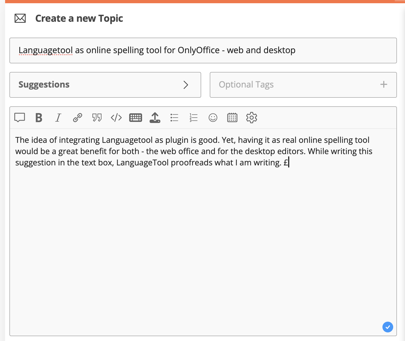Click the speech bubble reply icon
This screenshot has height=341, width=405.
point(20,118)
